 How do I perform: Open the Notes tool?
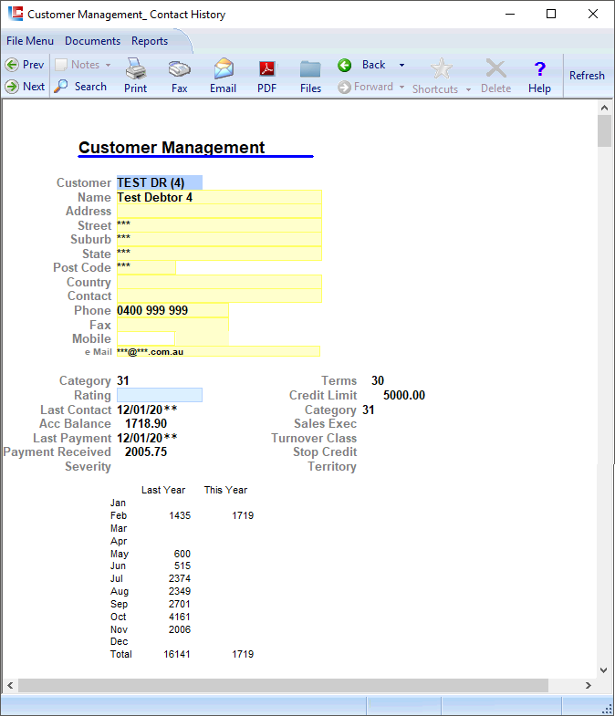(78, 65)
